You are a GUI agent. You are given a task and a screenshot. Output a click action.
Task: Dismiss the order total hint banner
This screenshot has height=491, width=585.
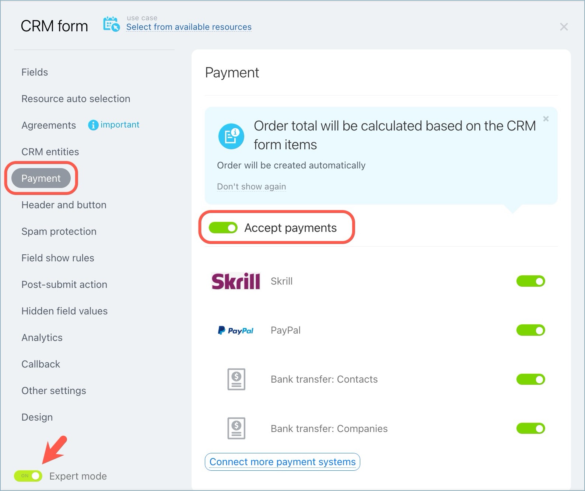pos(546,119)
